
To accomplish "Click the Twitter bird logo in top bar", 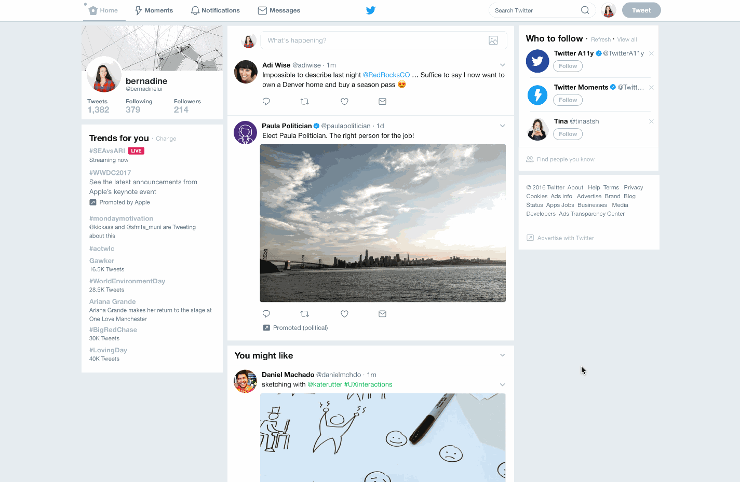I will (370, 10).
